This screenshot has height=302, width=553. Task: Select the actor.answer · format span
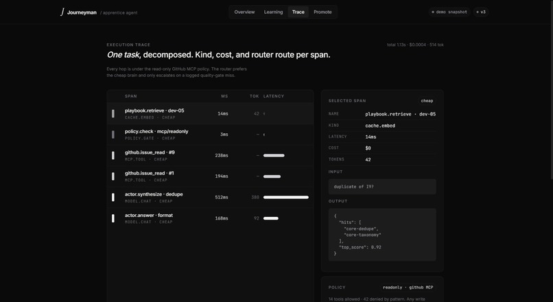click(x=210, y=218)
